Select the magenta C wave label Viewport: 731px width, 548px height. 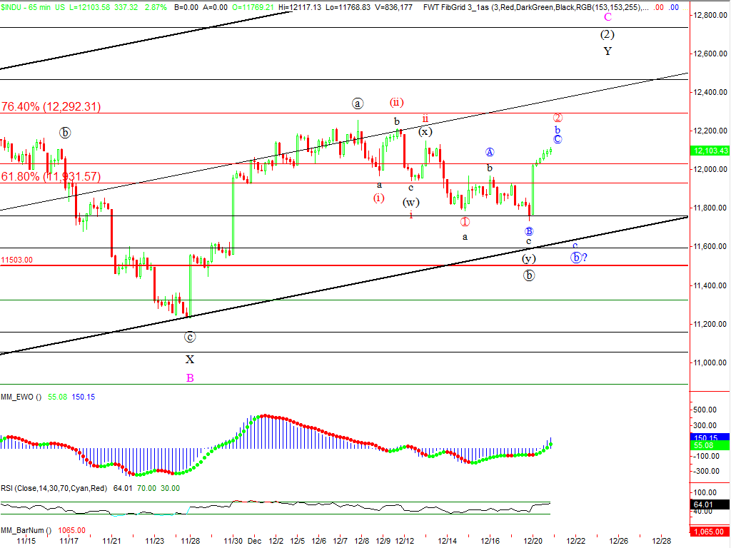pyautogui.click(x=608, y=16)
